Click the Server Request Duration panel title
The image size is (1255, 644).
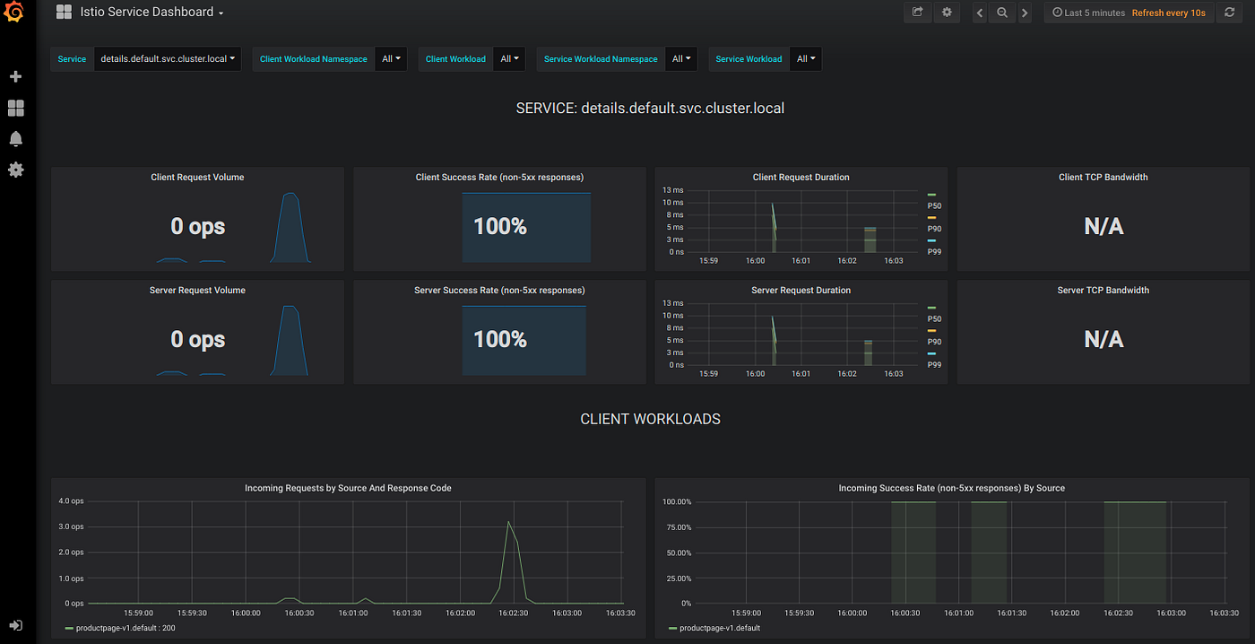[801, 290]
